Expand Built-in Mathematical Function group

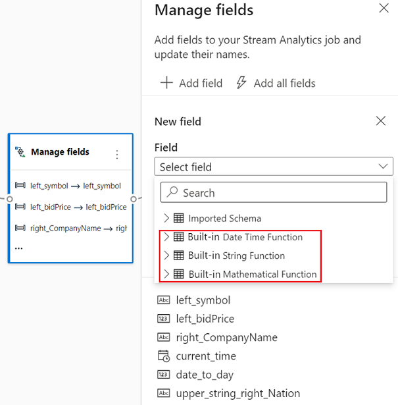[x=166, y=274]
